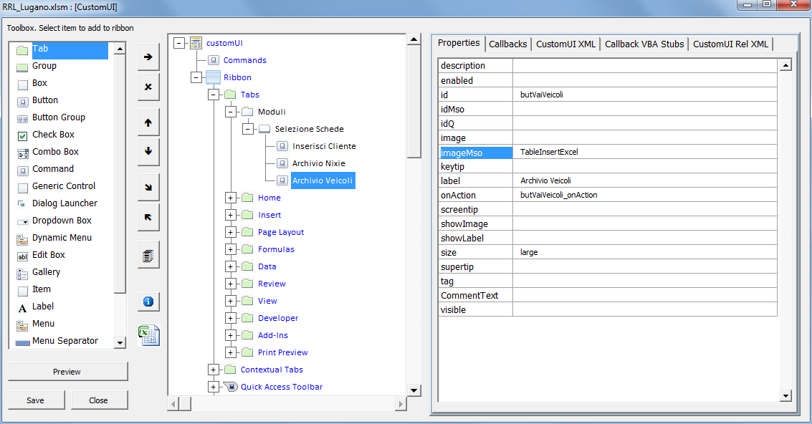The width and height of the screenshot is (812, 424).
Task: Click the move up arrow button
Action: (x=148, y=122)
